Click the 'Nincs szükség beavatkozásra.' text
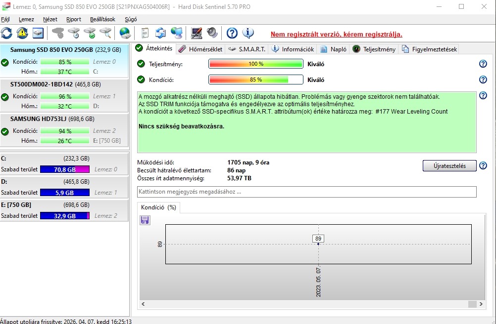Screen dimensions: 496x324 click(181, 126)
